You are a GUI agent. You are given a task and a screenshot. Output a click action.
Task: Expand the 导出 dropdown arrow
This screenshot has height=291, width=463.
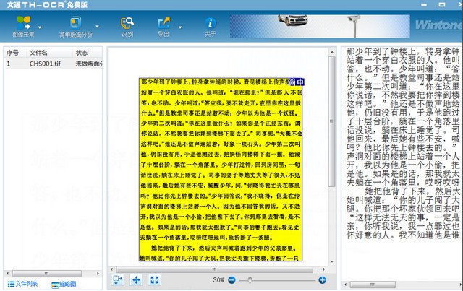click(x=179, y=27)
